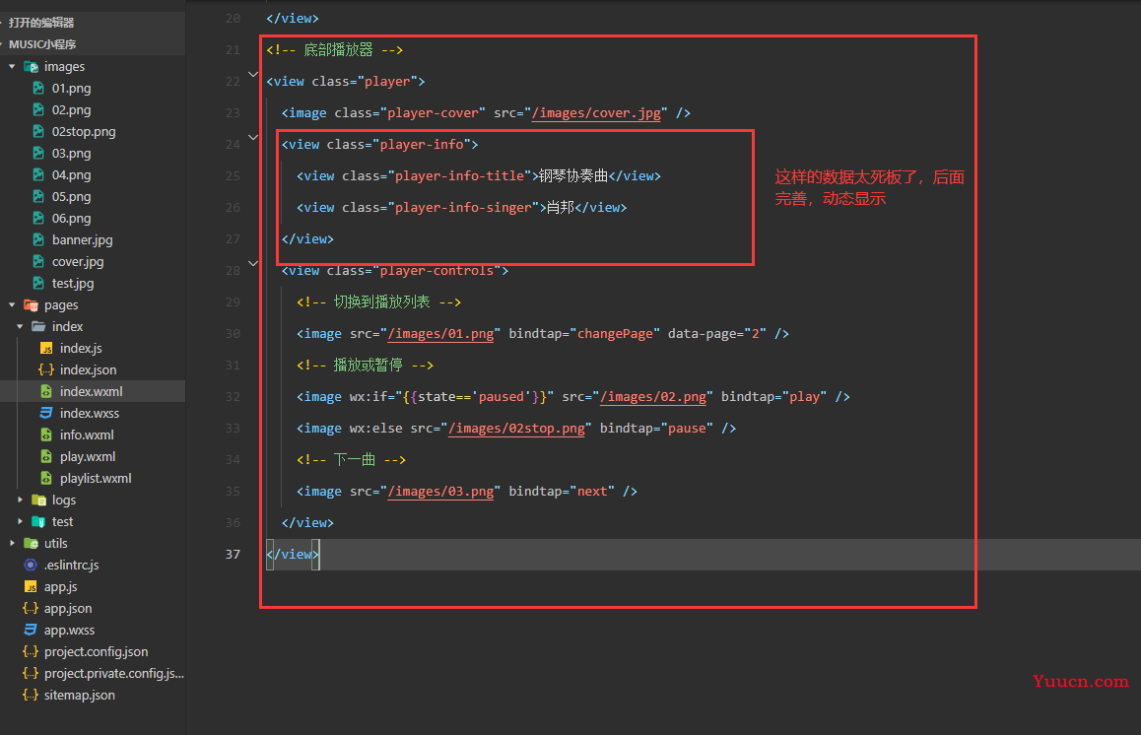
Task: Open playlist.wxml from the explorer
Action: (96, 478)
